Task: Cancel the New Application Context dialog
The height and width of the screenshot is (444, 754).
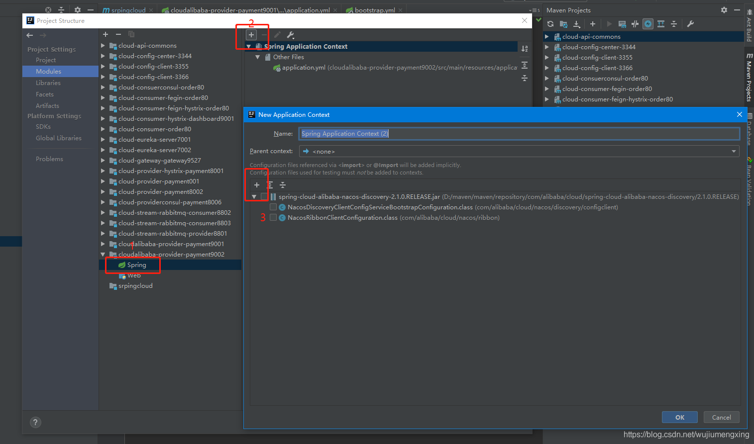Action: pos(721,417)
